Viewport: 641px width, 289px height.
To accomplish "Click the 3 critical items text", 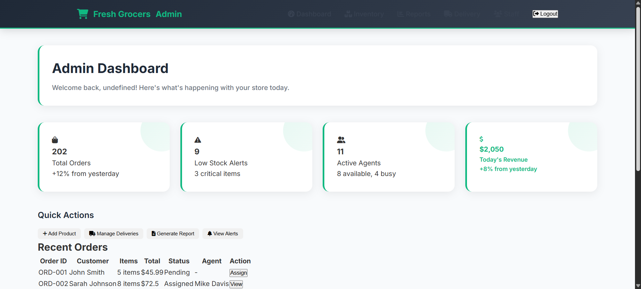I will (217, 174).
